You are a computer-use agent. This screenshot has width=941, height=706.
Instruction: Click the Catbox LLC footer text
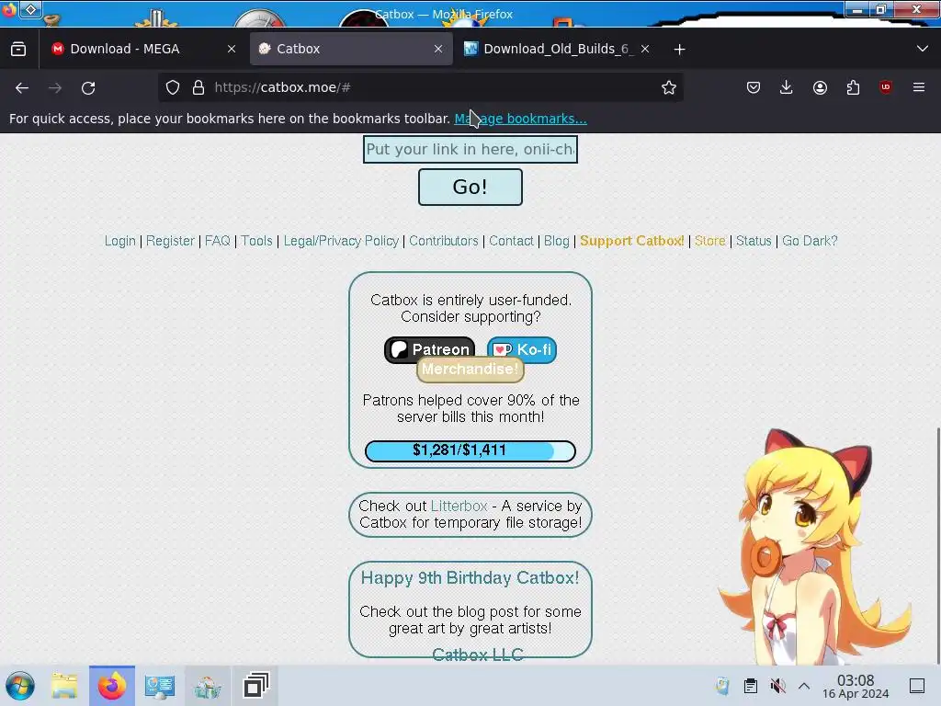pos(478,655)
